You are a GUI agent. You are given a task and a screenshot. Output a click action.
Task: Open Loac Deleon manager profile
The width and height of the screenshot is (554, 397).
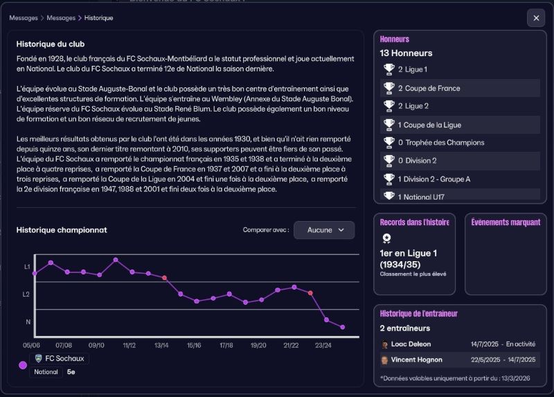[x=411, y=344]
